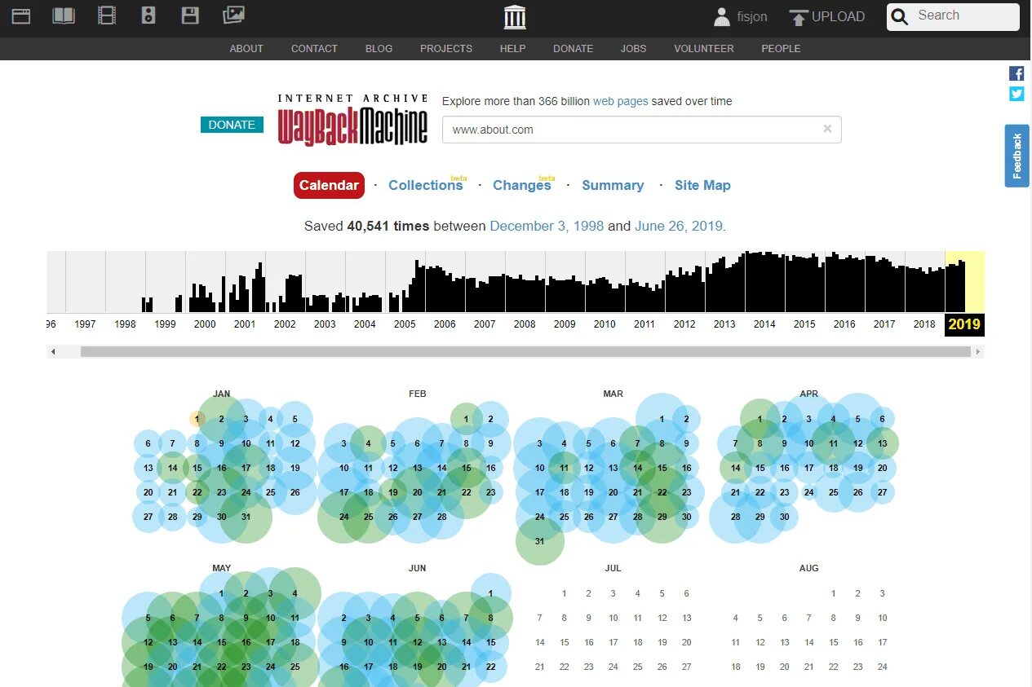Image resolution: width=1032 pixels, height=687 pixels.
Task: Select year 2018 on the timeline
Action: click(x=924, y=324)
